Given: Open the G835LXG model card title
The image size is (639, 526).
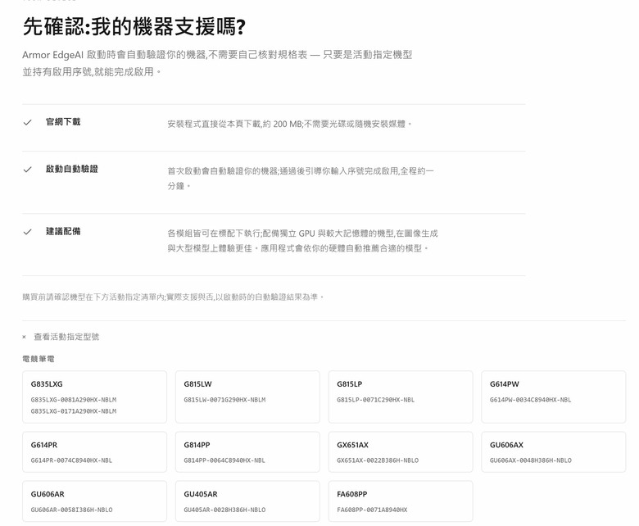Looking at the screenshot, I should pyautogui.click(x=47, y=383).
